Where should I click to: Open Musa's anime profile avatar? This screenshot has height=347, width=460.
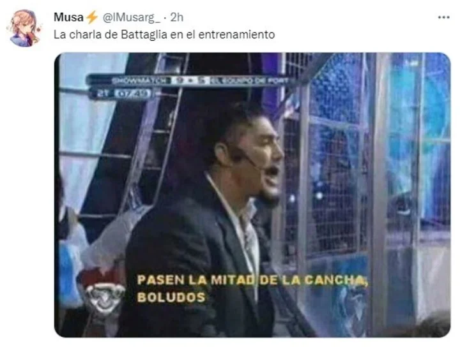click(x=25, y=28)
